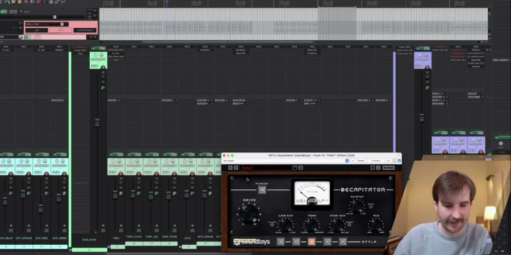Open the 2 in/out pin routing button
Screen dimensions: 511x255
coord(376,161)
